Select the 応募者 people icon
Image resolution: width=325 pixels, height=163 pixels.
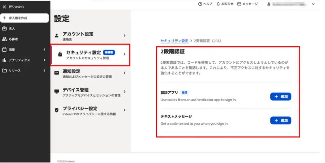[4, 39]
